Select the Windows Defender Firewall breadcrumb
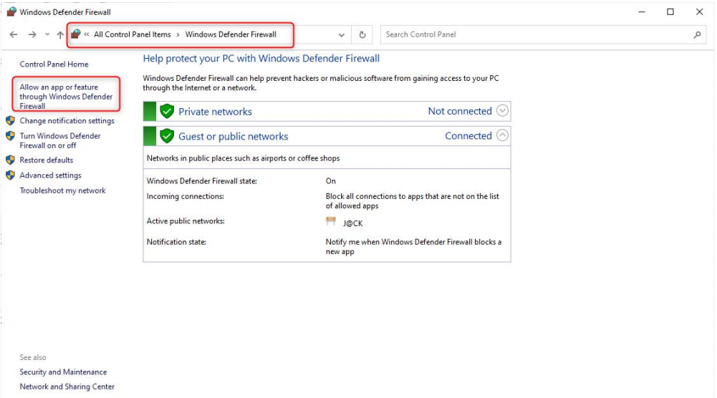Screen dimensions: 717x398 [x=231, y=34]
